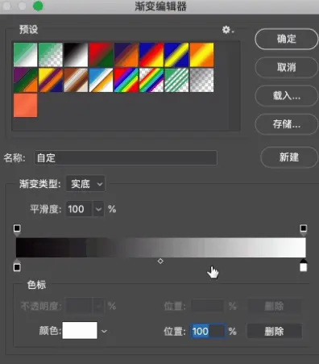Image resolution: width=319 pixels, height=364 pixels.
Task: Click the 平滑度 smoothness value field
Action: (x=79, y=209)
